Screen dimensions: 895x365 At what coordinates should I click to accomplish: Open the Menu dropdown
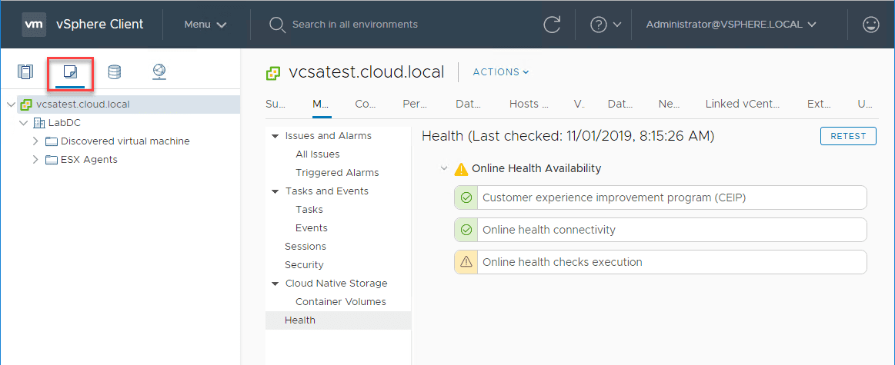[205, 25]
